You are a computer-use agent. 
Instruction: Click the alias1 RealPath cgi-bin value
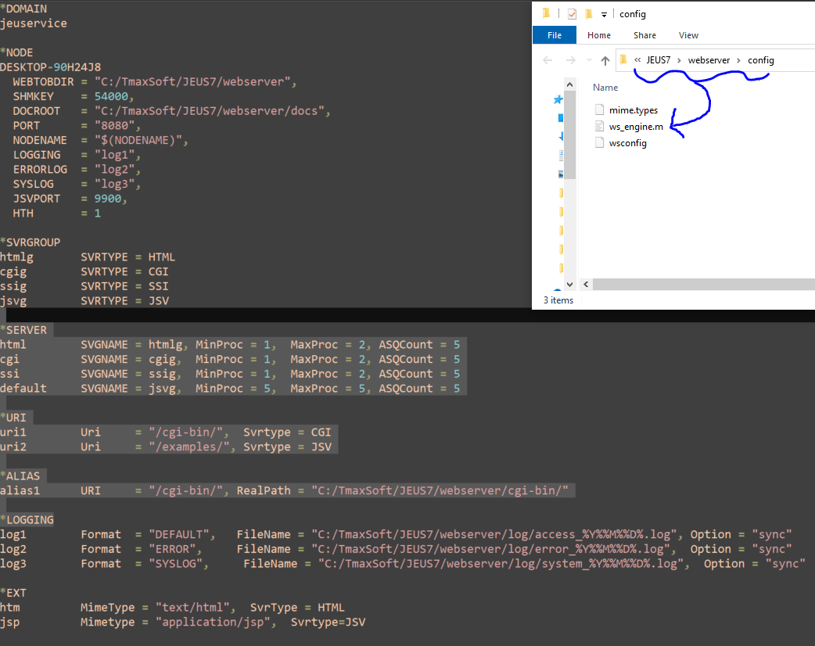440,490
